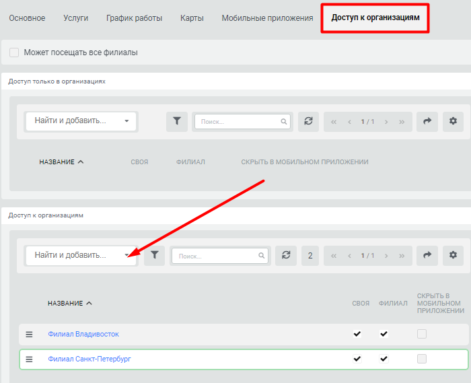Switch to the Услуги tab
Viewport: 471px width, 383px height.
[75, 18]
